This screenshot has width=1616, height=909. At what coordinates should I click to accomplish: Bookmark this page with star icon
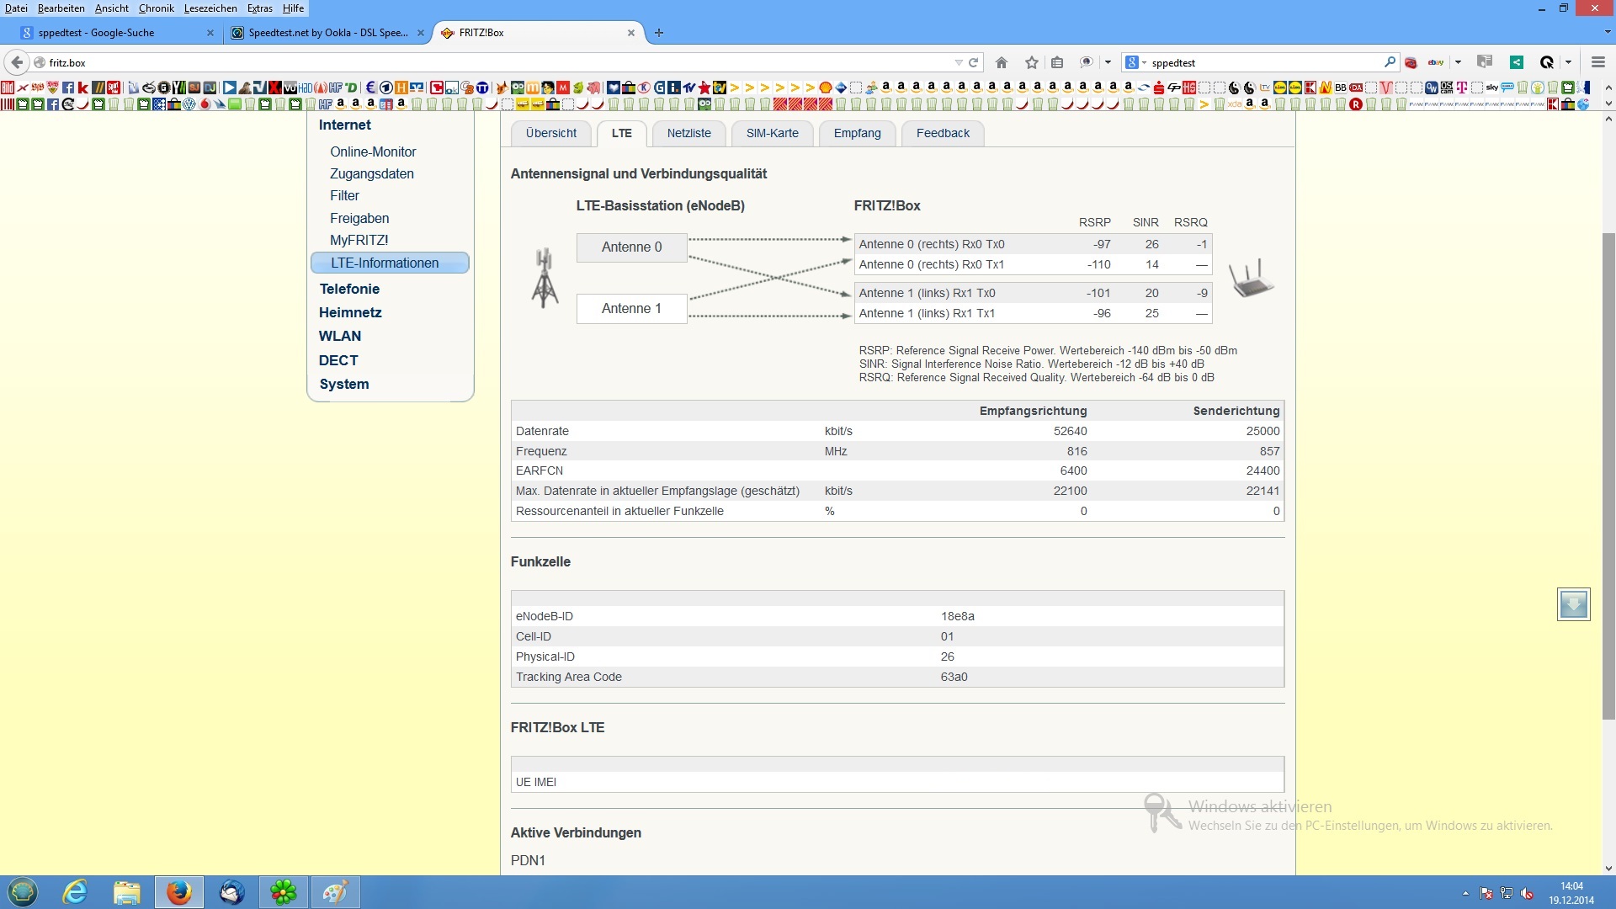point(1032,62)
